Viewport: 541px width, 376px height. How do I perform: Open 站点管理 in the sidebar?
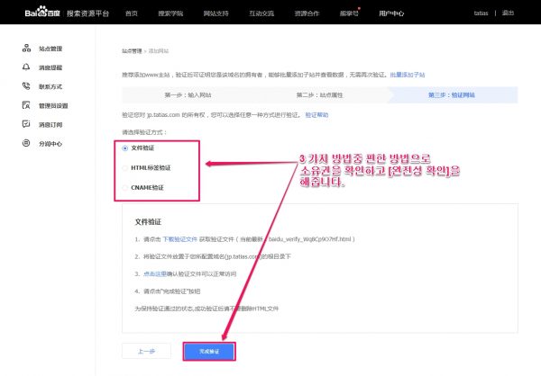tap(50, 49)
